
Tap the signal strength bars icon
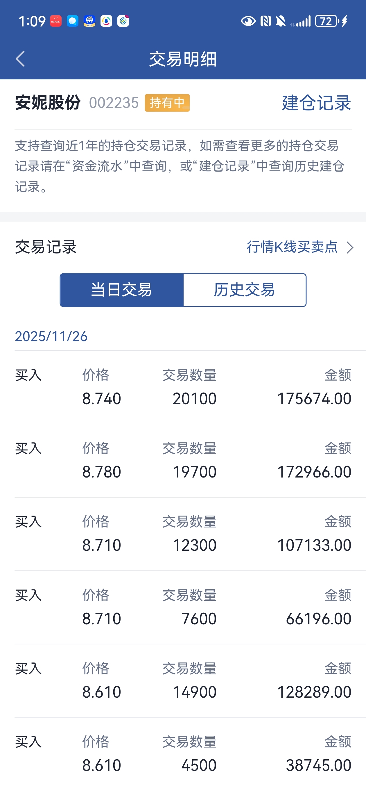click(301, 21)
